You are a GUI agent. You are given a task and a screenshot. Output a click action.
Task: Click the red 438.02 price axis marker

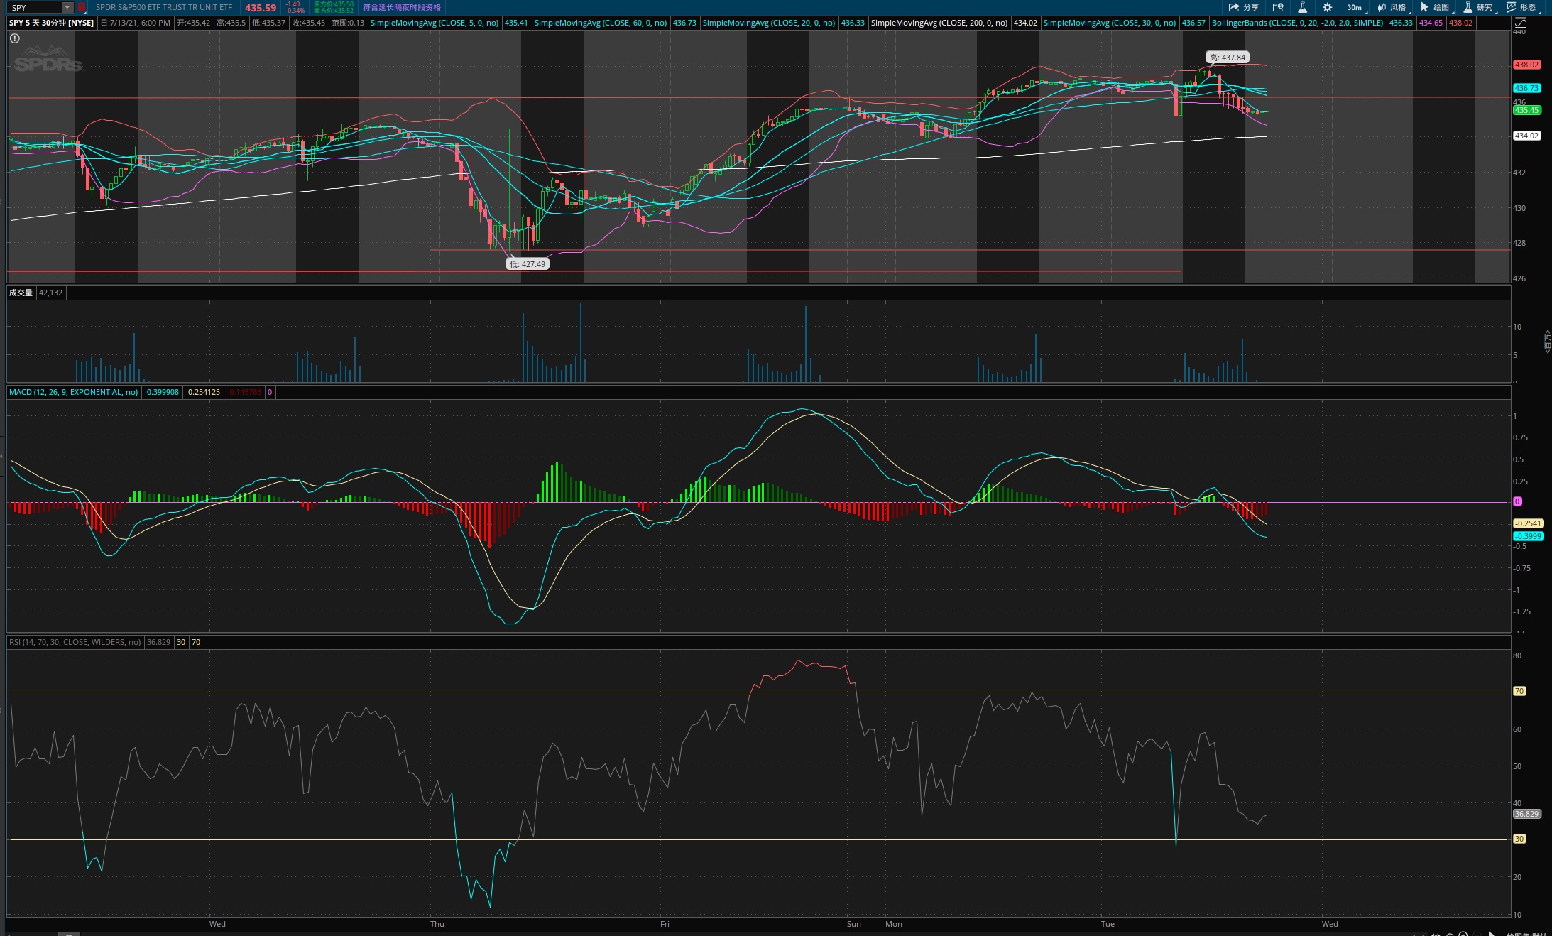point(1526,65)
